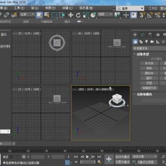The height and width of the screenshot is (166, 166).
Task: Play the animation
Action: 87,157
